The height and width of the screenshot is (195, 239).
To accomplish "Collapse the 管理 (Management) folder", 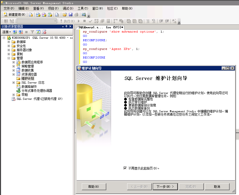I will tap(9, 58).
